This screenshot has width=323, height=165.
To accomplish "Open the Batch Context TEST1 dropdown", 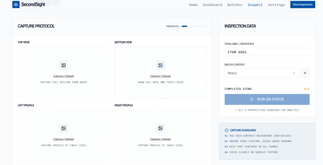I will (x=261, y=73).
